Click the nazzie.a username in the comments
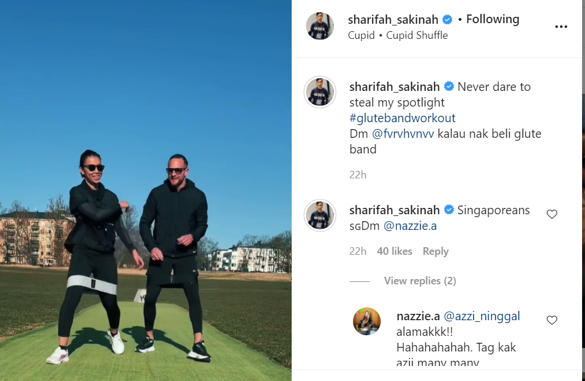Viewport: 585px width, 381px height. click(x=418, y=316)
